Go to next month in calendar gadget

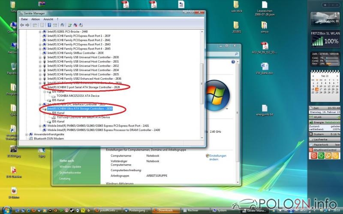tap(337, 76)
